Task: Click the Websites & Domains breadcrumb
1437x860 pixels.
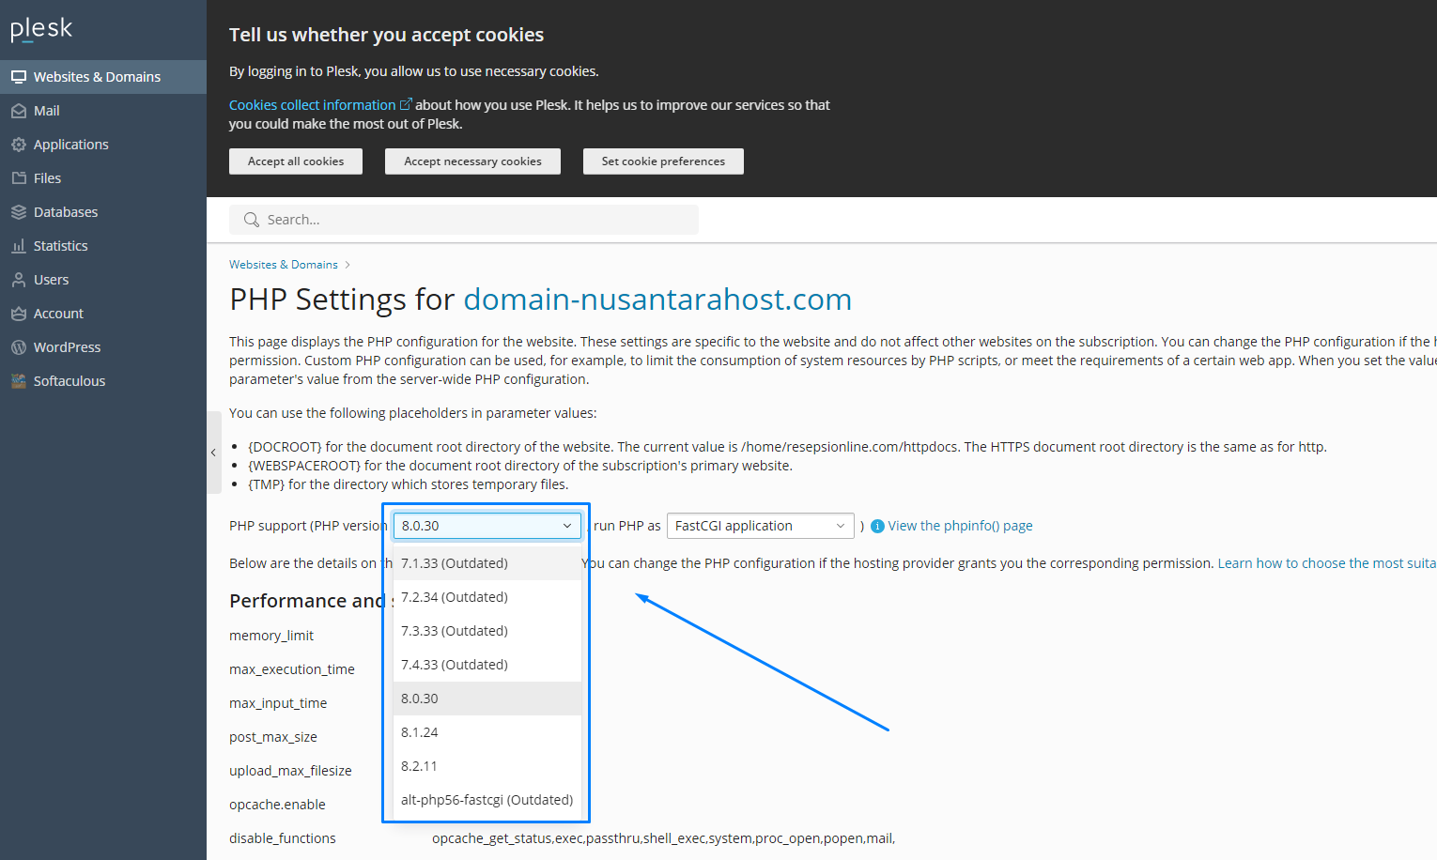Action: 283,264
